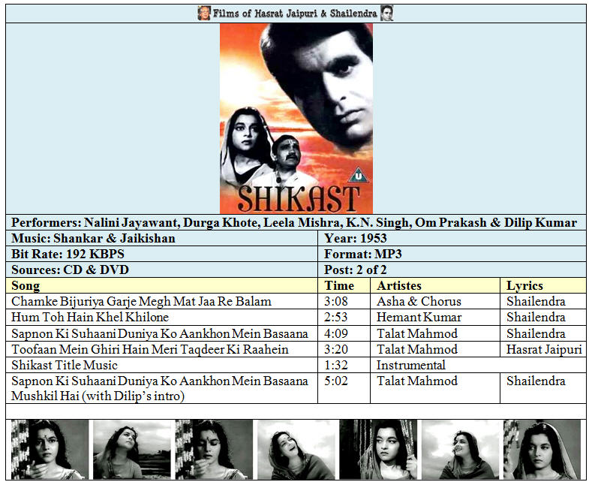Click the 'Time' column header
This screenshot has height=485, width=592.
(x=344, y=285)
